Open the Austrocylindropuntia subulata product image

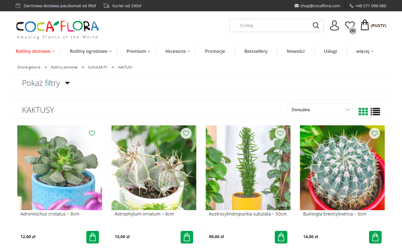point(248,168)
